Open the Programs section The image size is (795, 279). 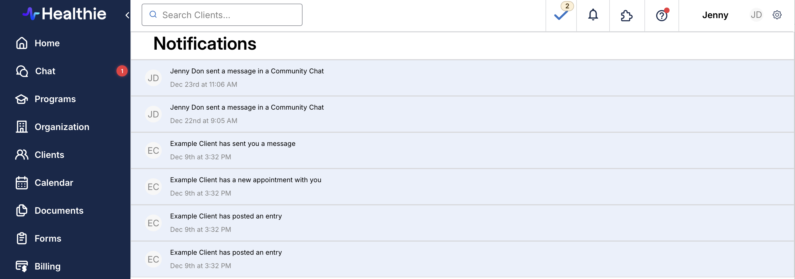click(x=55, y=99)
